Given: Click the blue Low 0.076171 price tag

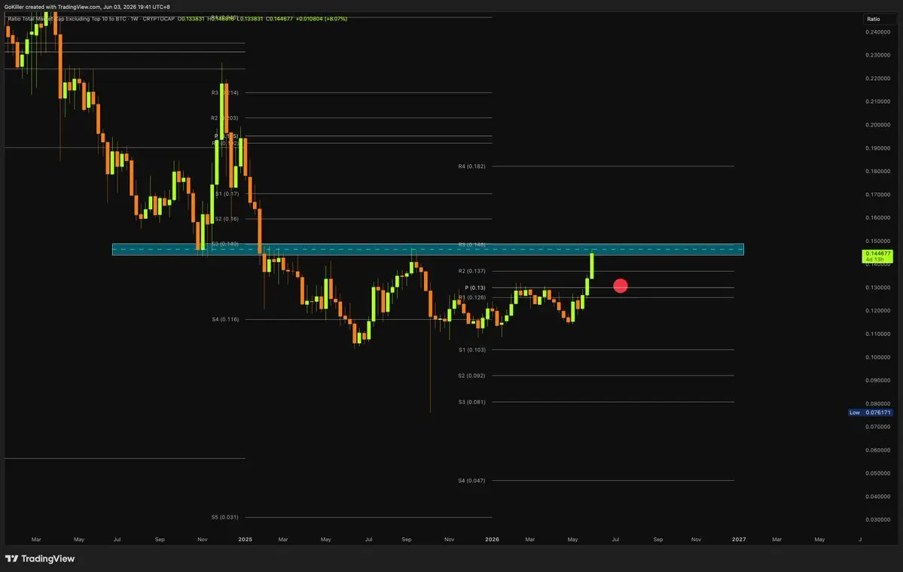Looking at the screenshot, I should 871,412.
